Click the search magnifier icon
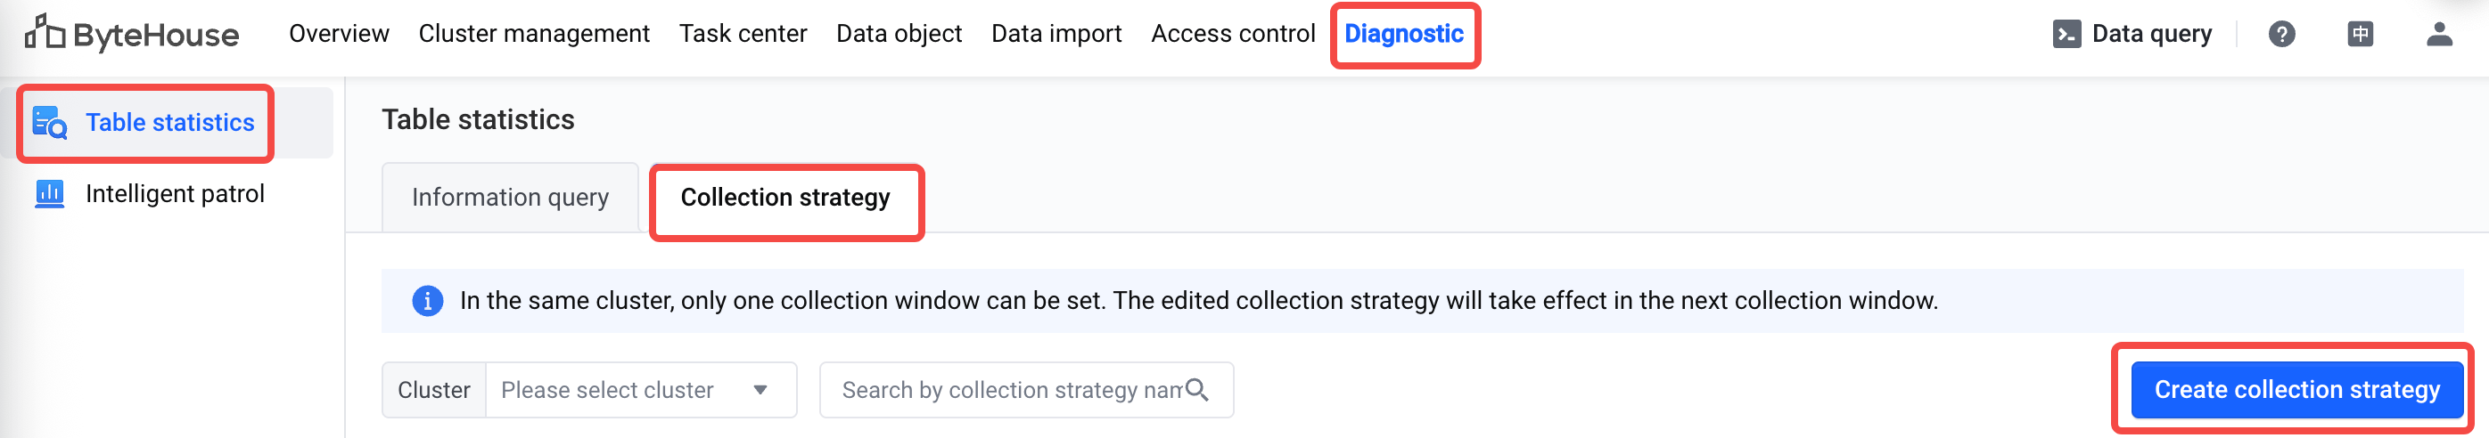The height and width of the screenshot is (438, 2489). coord(1196,390)
